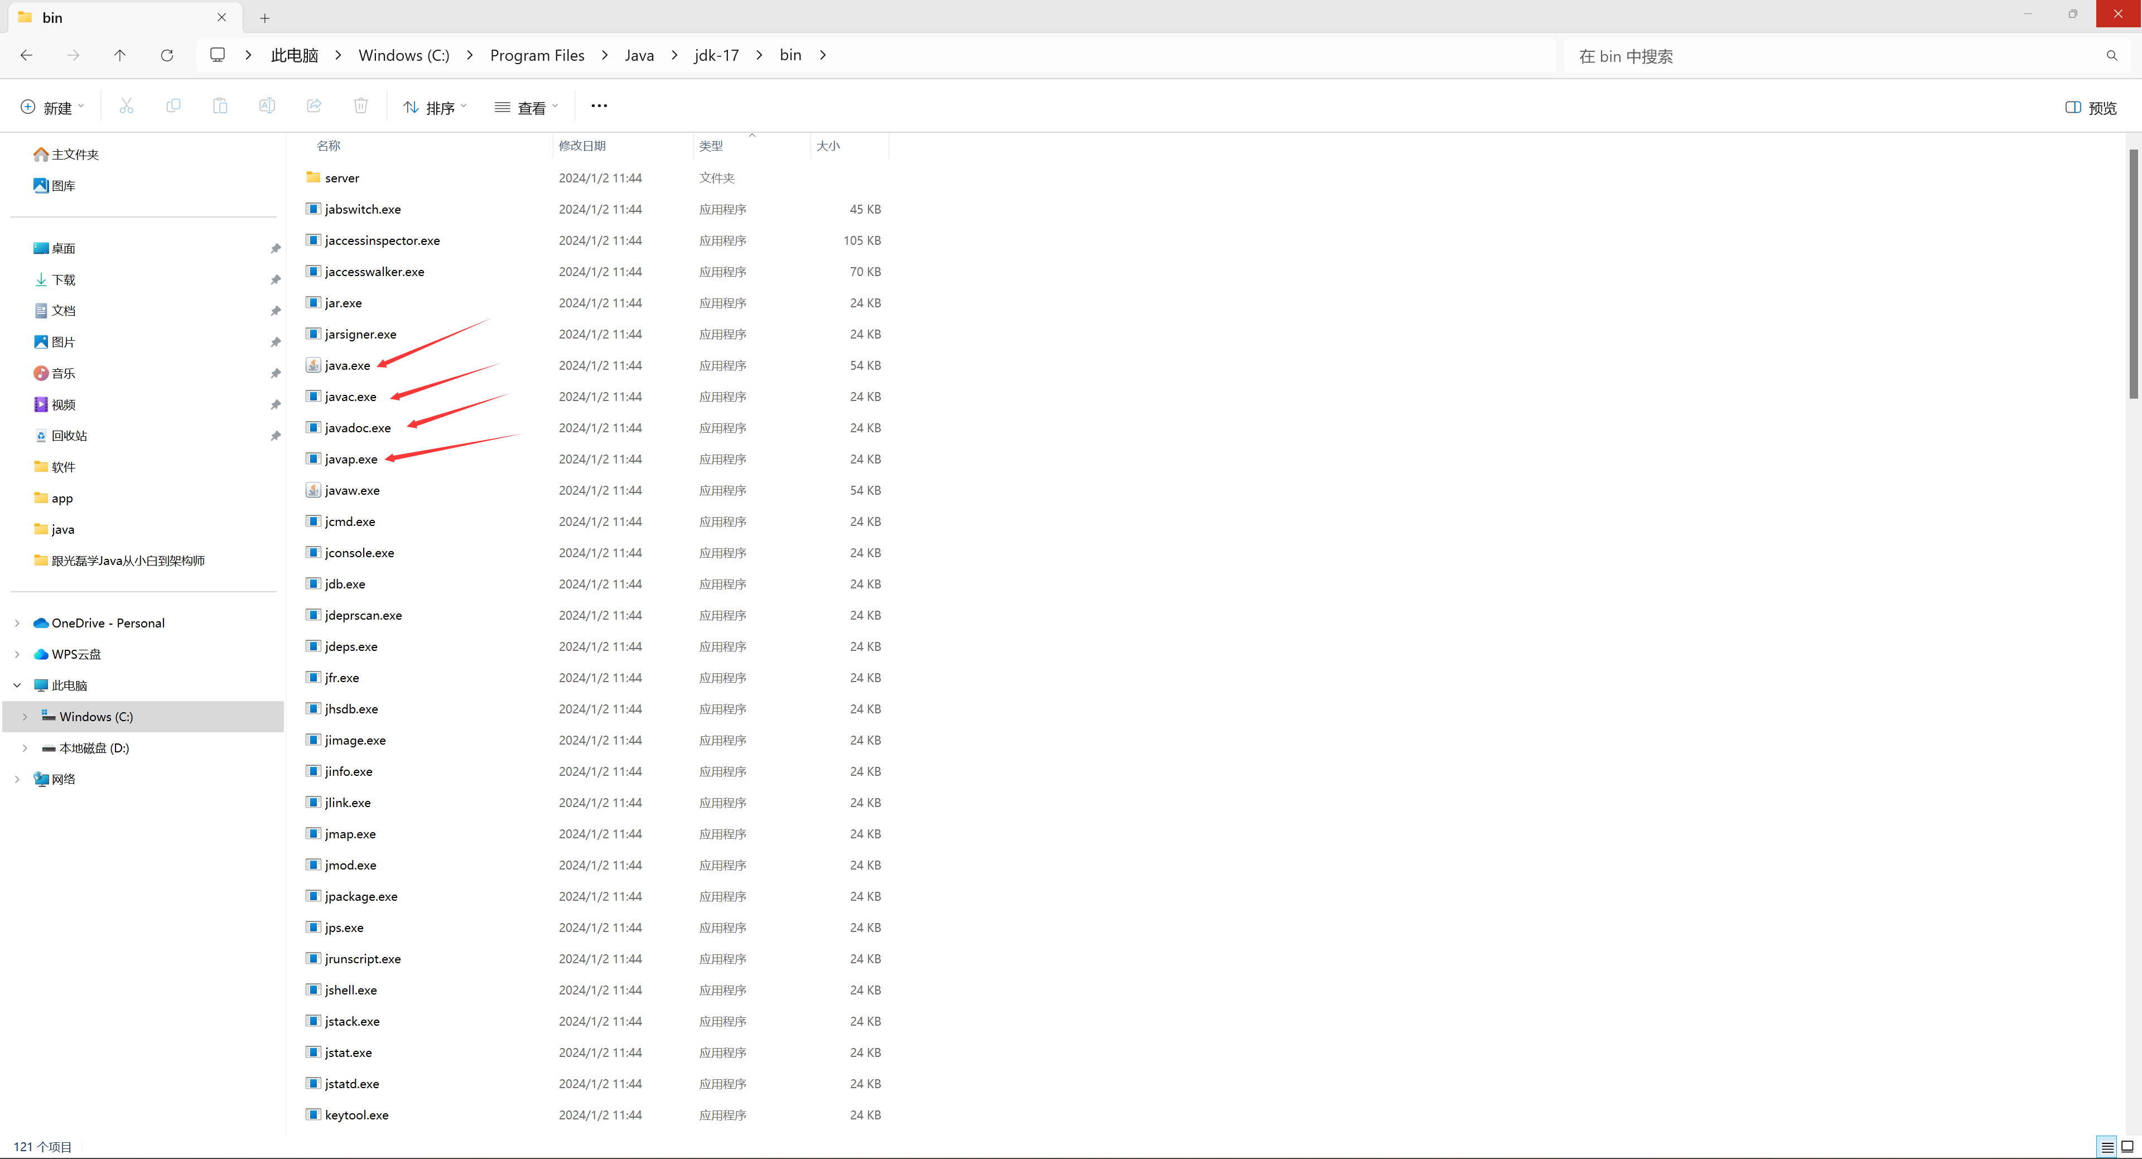Switch to large thumbnails view icon
The image size is (2142, 1159).
2127,1147
